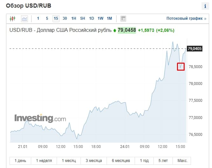The image size is (212, 168).
Task: Choose the 1H interval
Action: tap(74, 18)
